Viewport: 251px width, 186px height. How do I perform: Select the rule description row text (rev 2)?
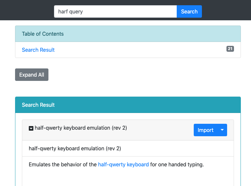click(x=75, y=149)
